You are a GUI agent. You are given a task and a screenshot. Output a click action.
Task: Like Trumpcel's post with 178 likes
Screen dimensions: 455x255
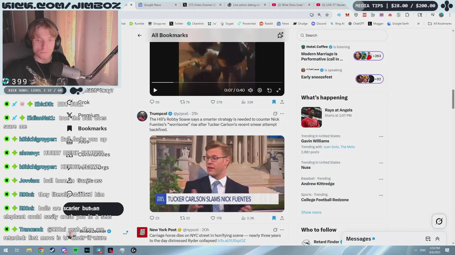pyautogui.click(x=216, y=218)
